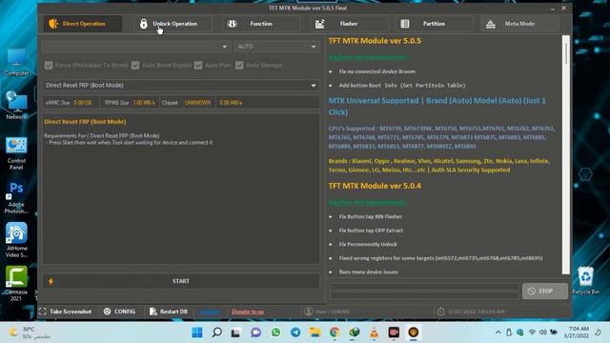Switch to Partition tab
Screen dimensions: 610x343
434,24
